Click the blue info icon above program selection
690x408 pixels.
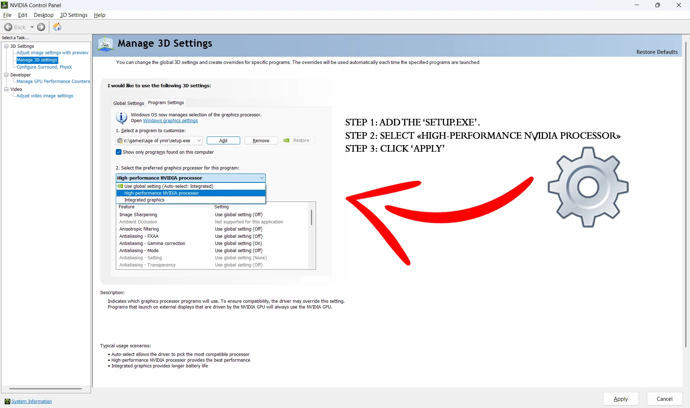pyautogui.click(x=121, y=117)
